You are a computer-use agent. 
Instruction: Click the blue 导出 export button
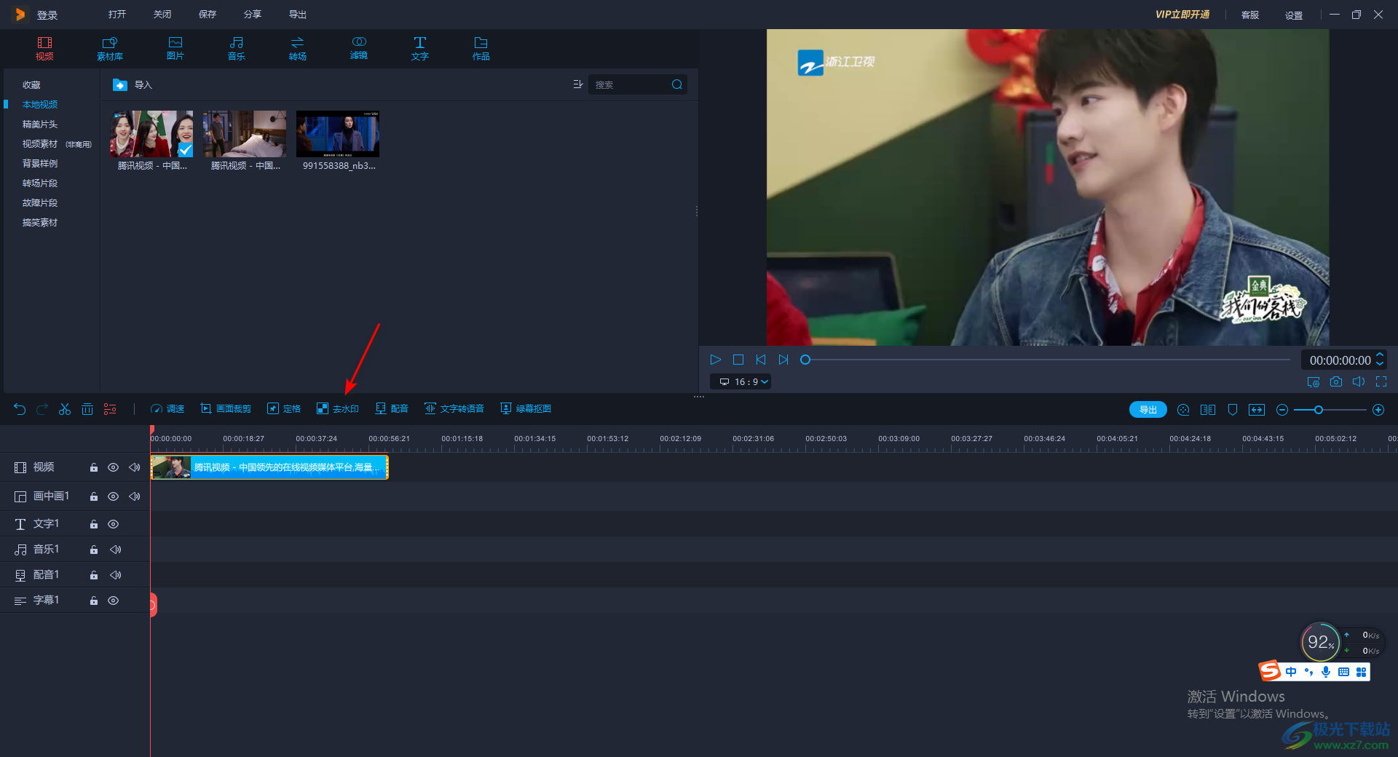[x=1148, y=410]
